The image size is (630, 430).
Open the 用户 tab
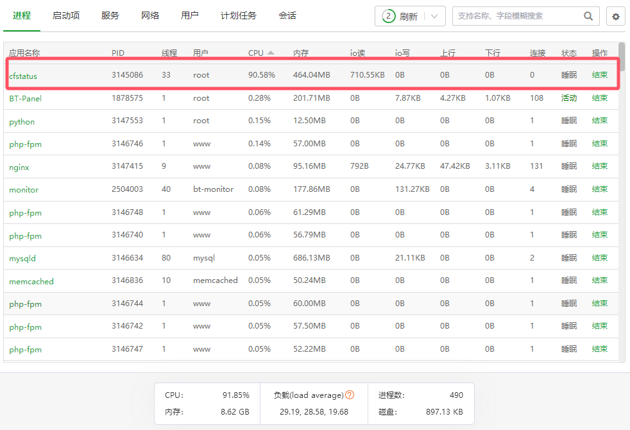(190, 15)
